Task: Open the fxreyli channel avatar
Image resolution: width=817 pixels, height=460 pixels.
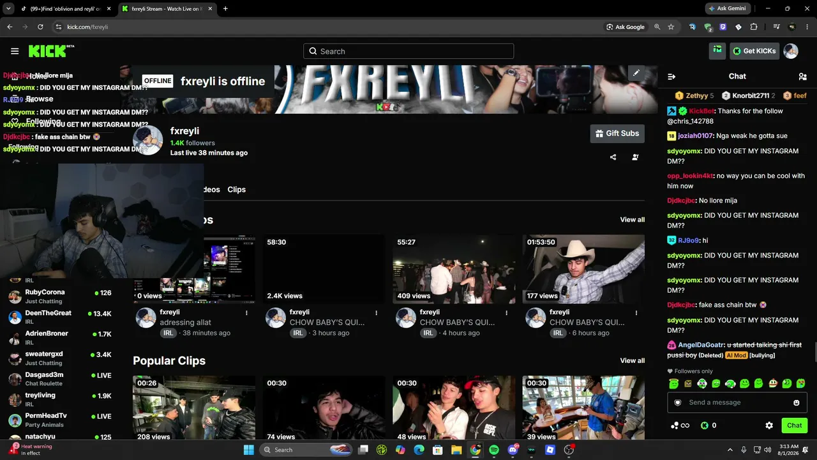Action: (x=147, y=140)
